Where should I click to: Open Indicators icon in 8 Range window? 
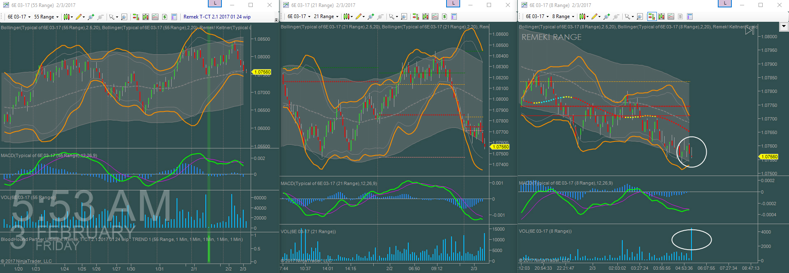pyautogui.click(x=671, y=16)
